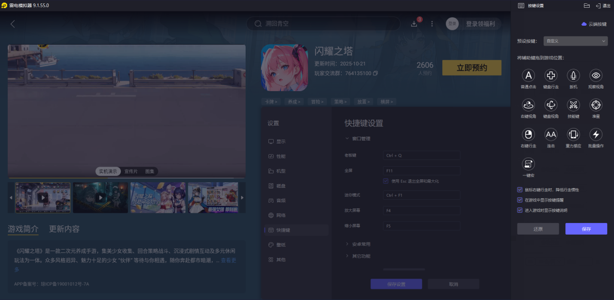Viewport: 614px width, 300px height.
Task: Toggle 鼠标右键行走时,降低行走惯性 checkbox
Action: tap(520, 189)
